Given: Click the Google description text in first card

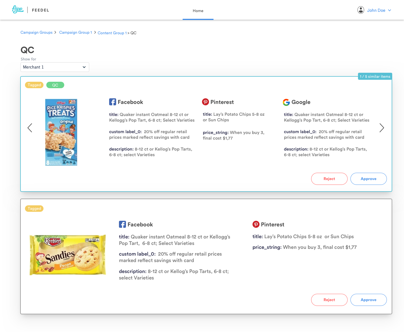Looking at the screenshot, I should coord(325,152).
